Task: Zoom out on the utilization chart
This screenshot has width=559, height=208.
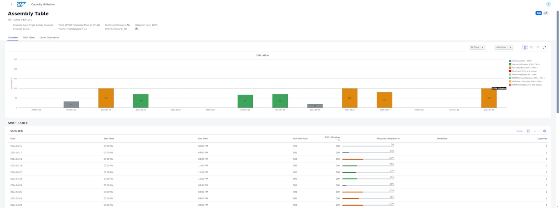Action: coord(538,47)
